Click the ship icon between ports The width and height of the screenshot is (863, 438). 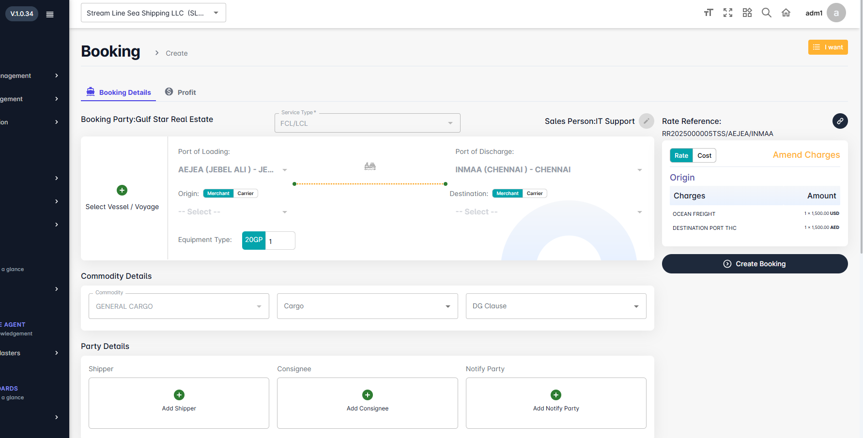[370, 166]
